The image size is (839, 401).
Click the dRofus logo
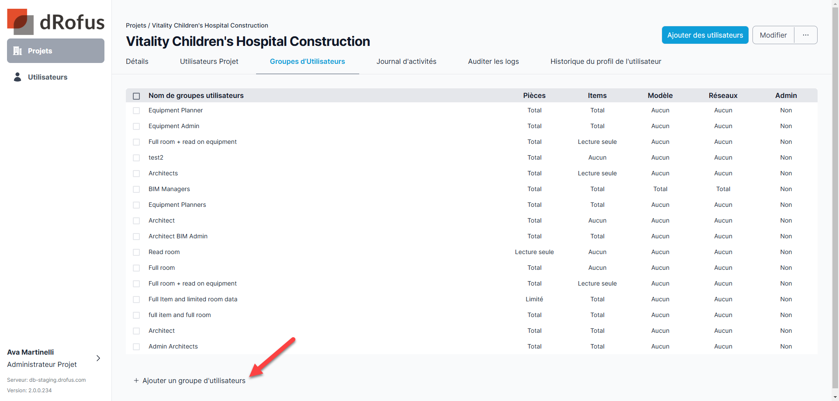point(55,21)
